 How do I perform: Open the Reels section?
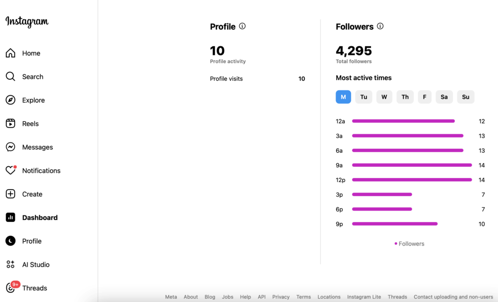click(30, 124)
